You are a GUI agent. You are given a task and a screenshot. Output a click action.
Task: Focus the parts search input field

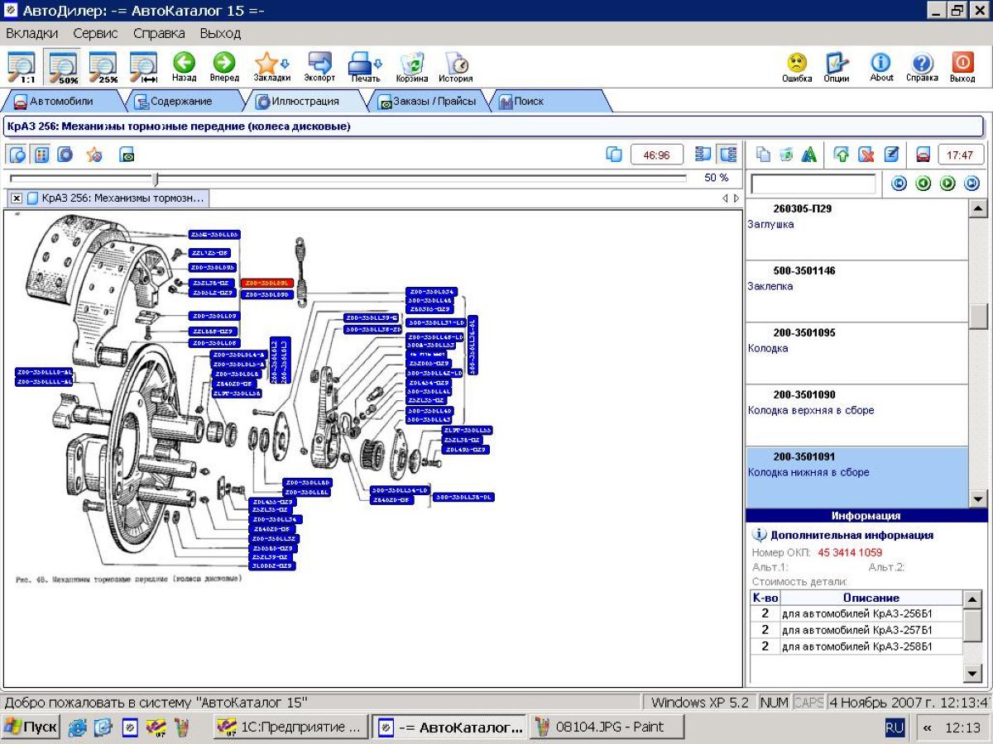pos(813,184)
